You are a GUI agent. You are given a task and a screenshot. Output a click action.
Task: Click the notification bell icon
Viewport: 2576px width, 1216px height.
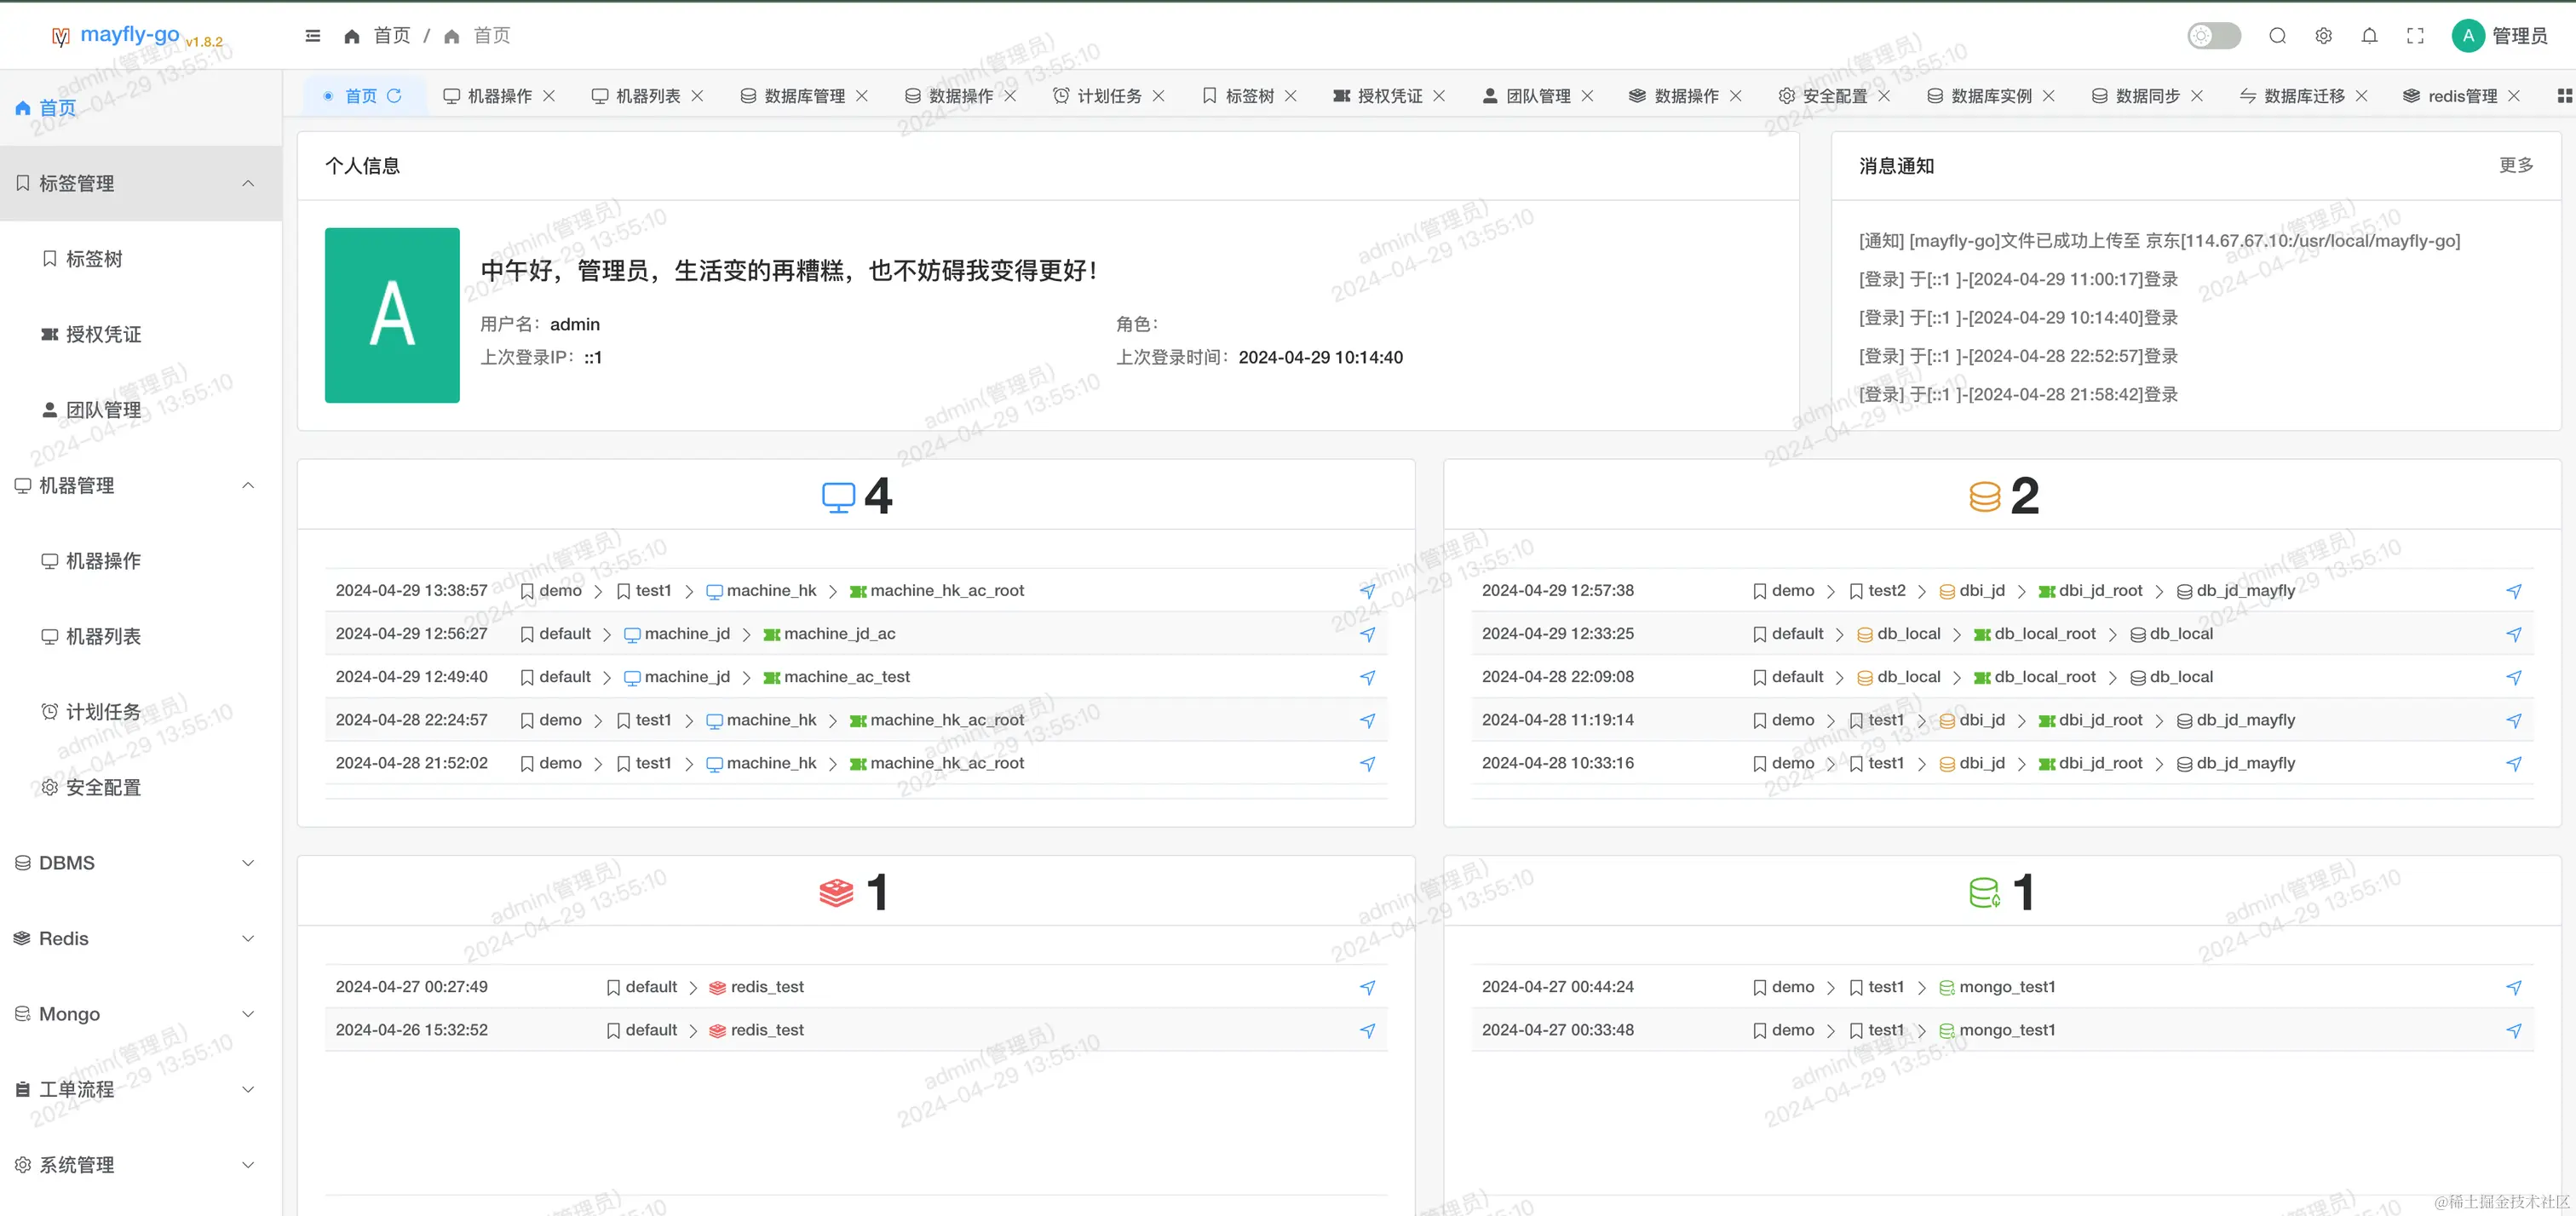coord(2369,36)
